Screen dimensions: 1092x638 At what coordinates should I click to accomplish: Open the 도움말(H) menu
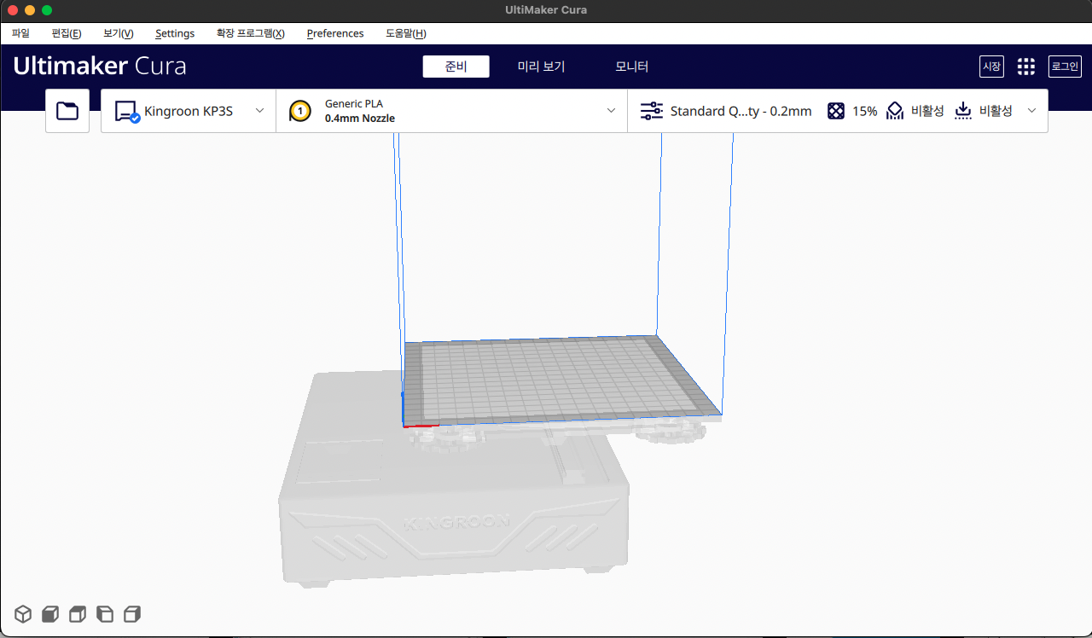406,33
